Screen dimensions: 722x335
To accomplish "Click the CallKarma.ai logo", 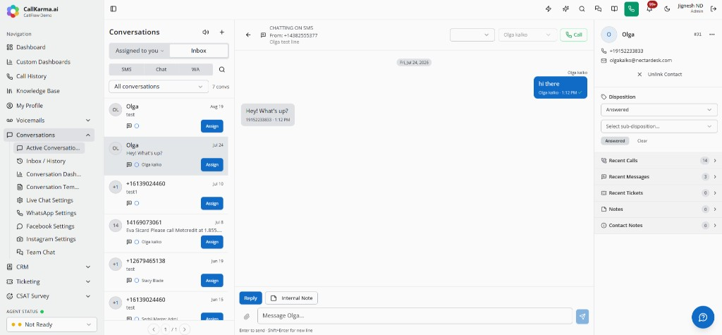I will pos(13,11).
